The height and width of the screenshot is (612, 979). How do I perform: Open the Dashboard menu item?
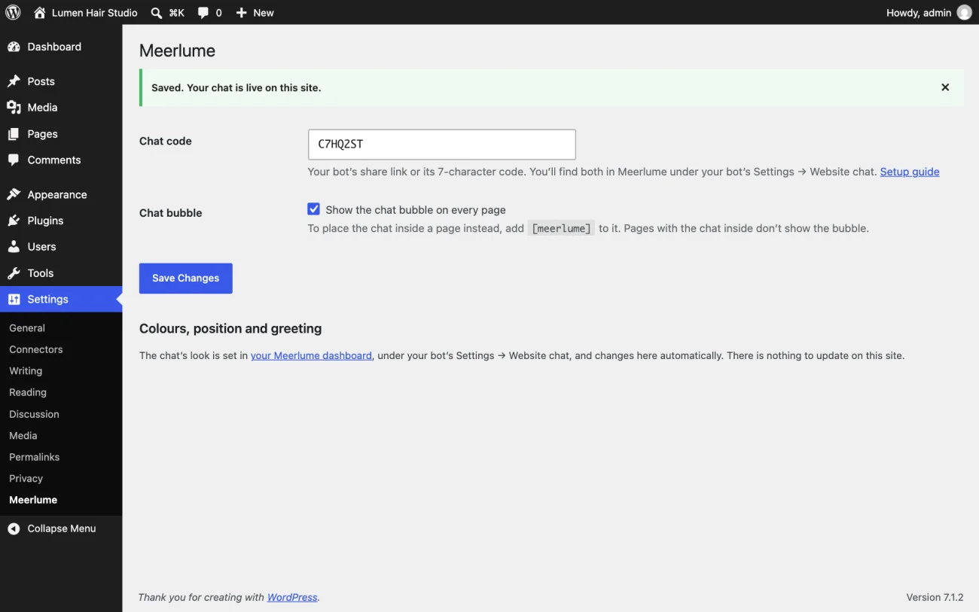(x=61, y=47)
